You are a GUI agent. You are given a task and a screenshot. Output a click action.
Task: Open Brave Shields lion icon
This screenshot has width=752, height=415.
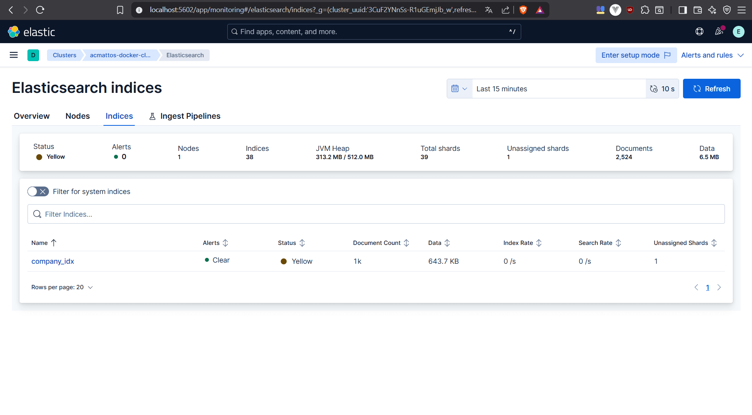523,10
